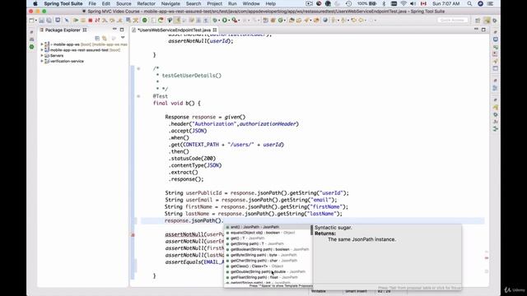Select the UsersWebServiceEndpointTest.java editor tab
This screenshot has width=527, height=296.
[x=174, y=30]
